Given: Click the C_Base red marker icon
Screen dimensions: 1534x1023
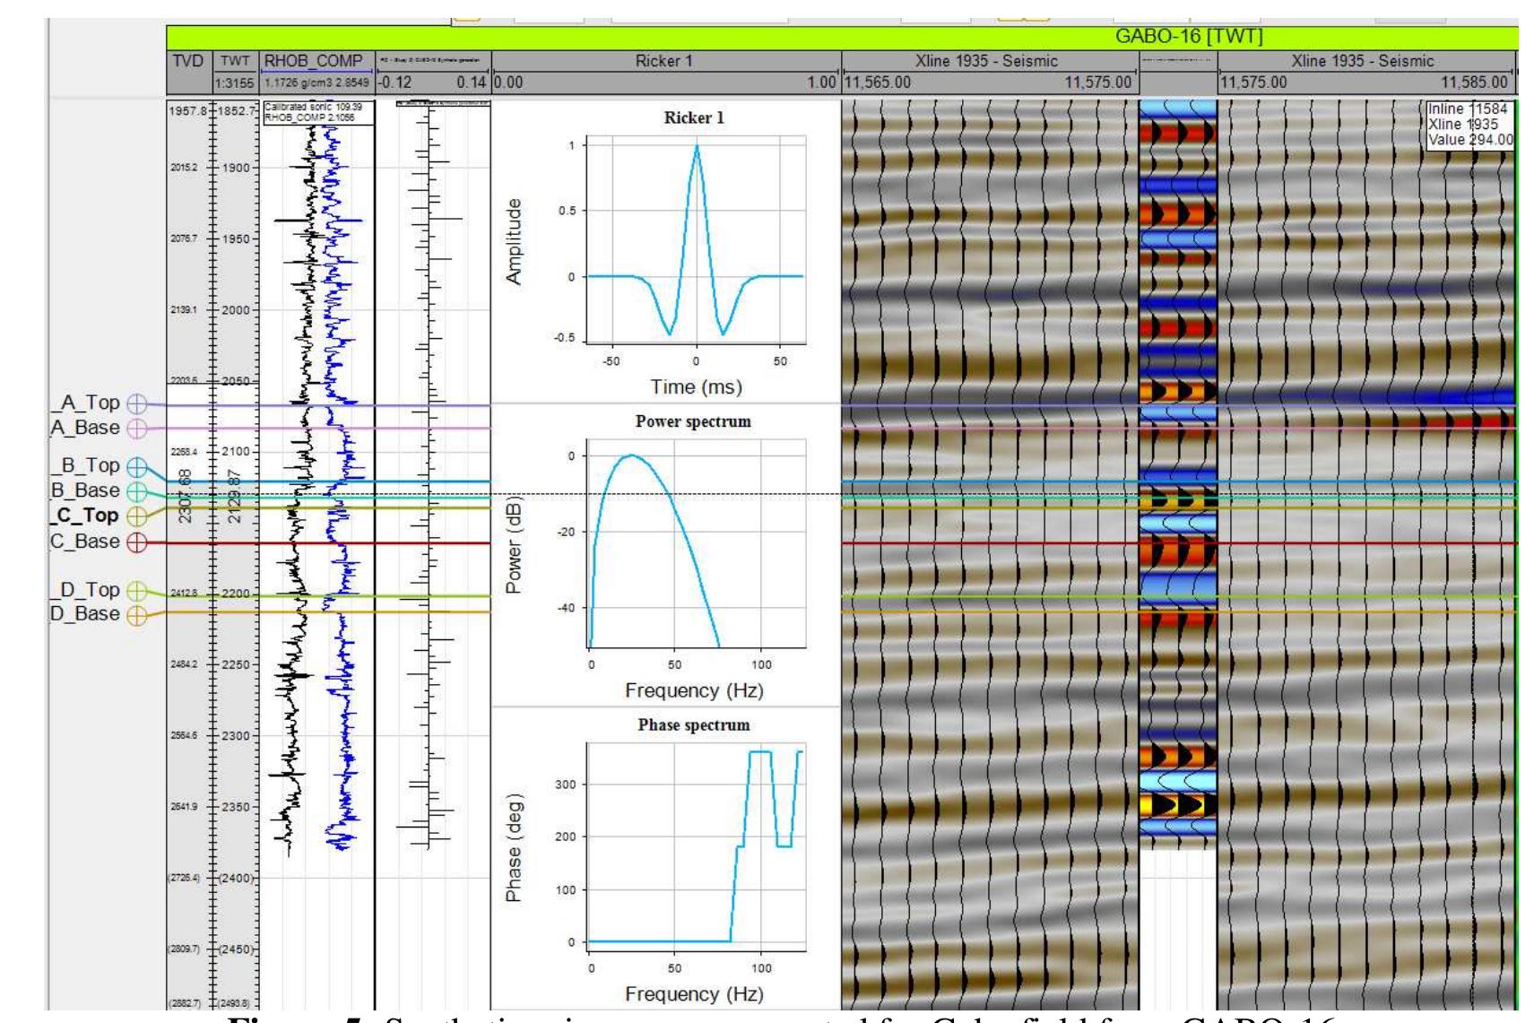Looking at the screenshot, I should (x=136, y=542).
